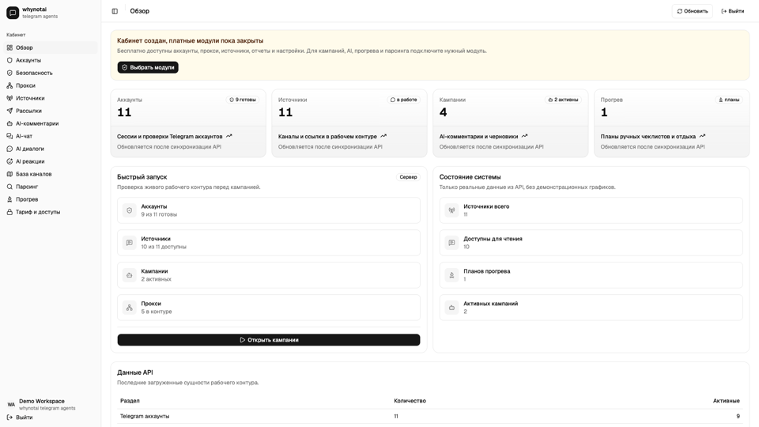Click the Прогрев flame icon in sidebar
The image size is (759, 427).
point(9,199)
